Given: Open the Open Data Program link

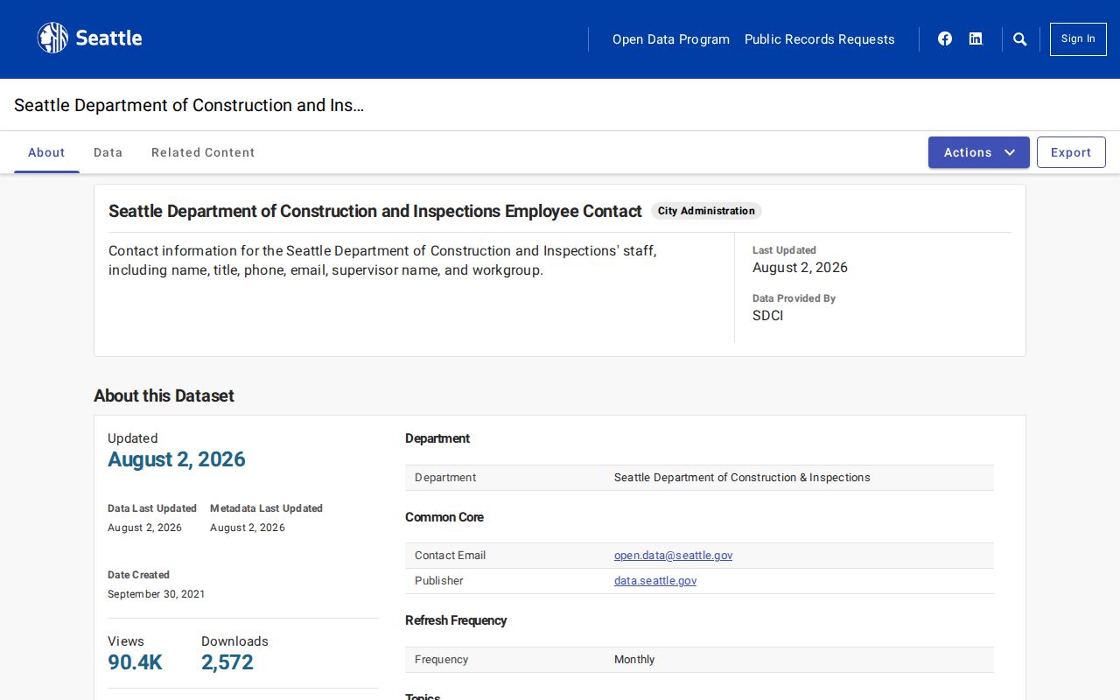Looking at the screenshot, I should [671, 39].
